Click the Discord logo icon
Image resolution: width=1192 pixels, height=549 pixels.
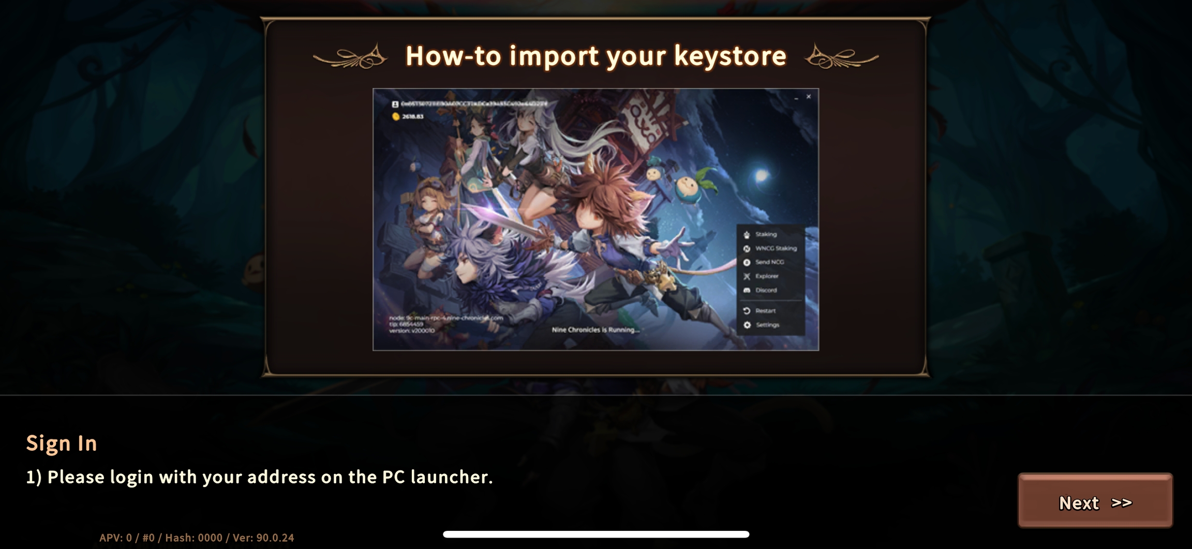[x=747, y=291]
